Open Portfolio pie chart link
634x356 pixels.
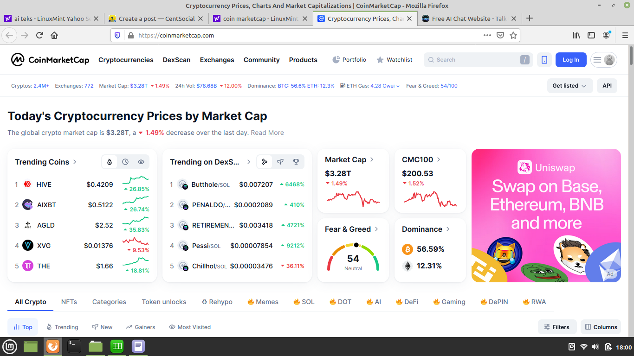[349, 60]
